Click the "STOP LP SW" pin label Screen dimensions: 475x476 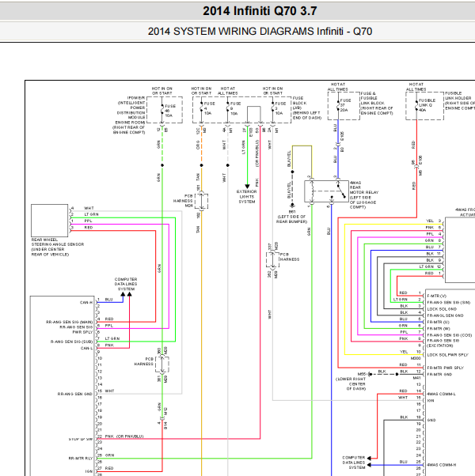pyautogui.click(x=81, y=439)
